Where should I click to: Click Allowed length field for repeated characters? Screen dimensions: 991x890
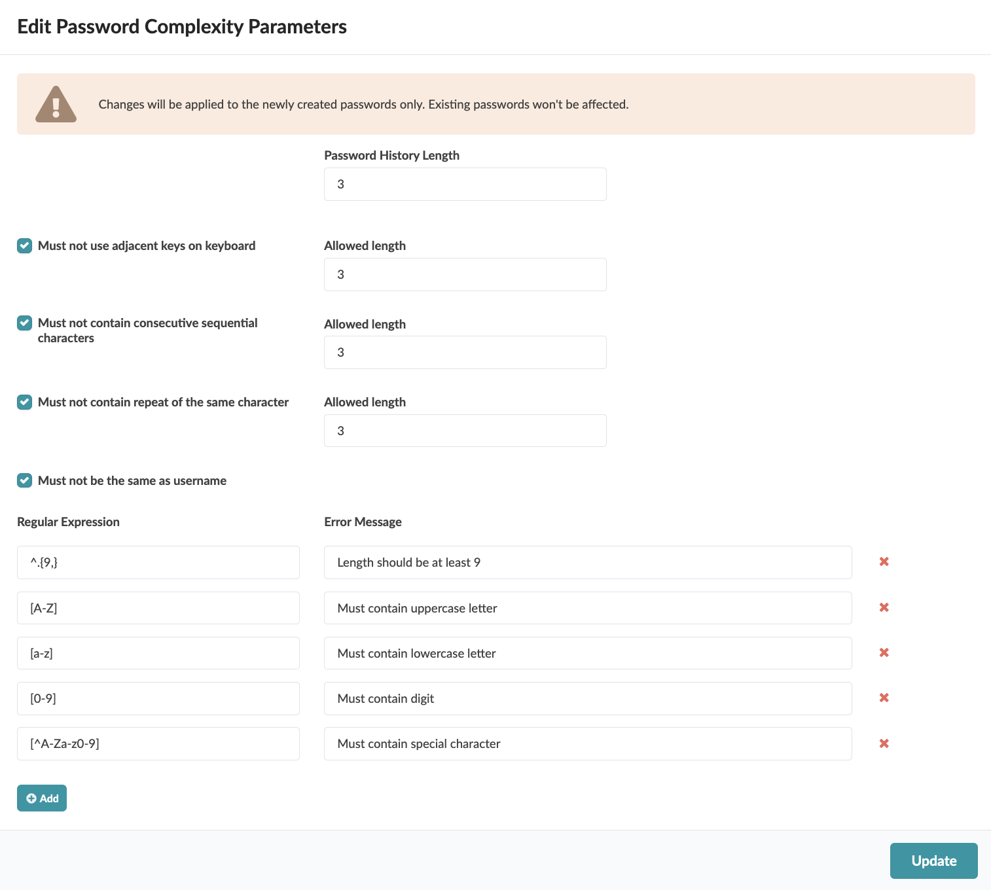tap(465, 431)
